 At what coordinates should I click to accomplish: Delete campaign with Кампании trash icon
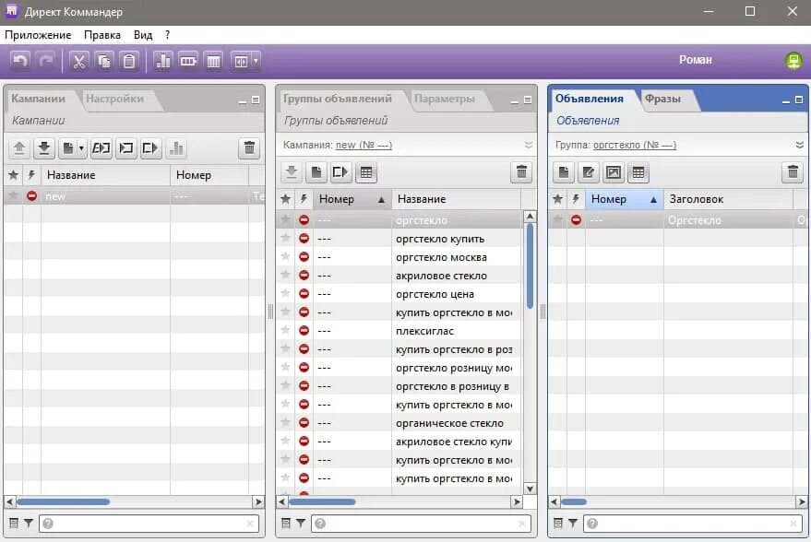249,148
